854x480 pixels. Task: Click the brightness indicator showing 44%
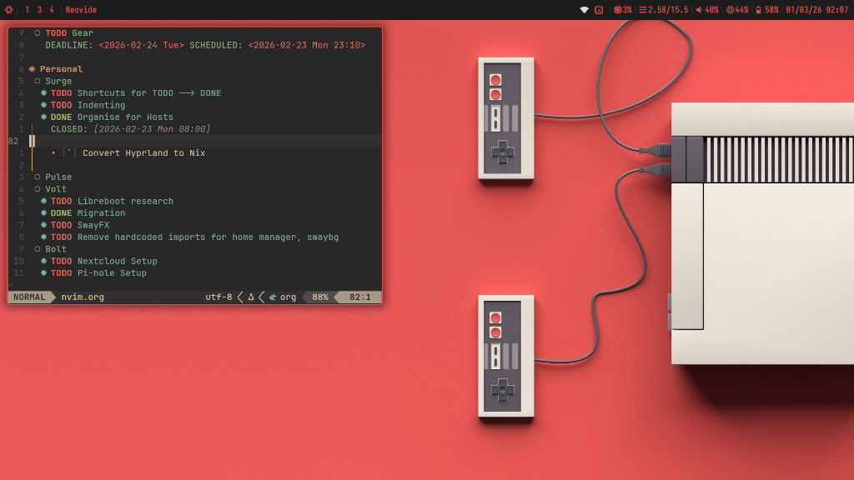point(737,10)
